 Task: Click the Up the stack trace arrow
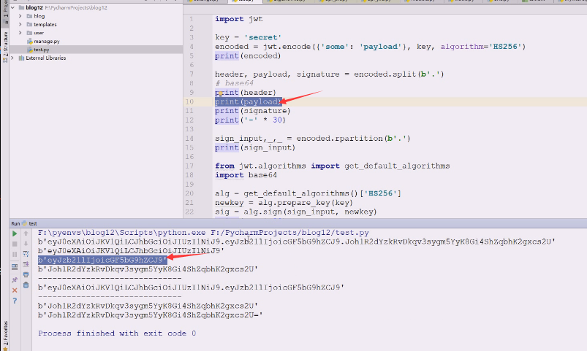[x=26, y=234]
